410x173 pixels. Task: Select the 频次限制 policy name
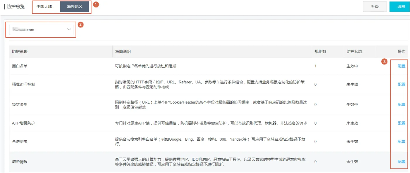click(20, 104)
